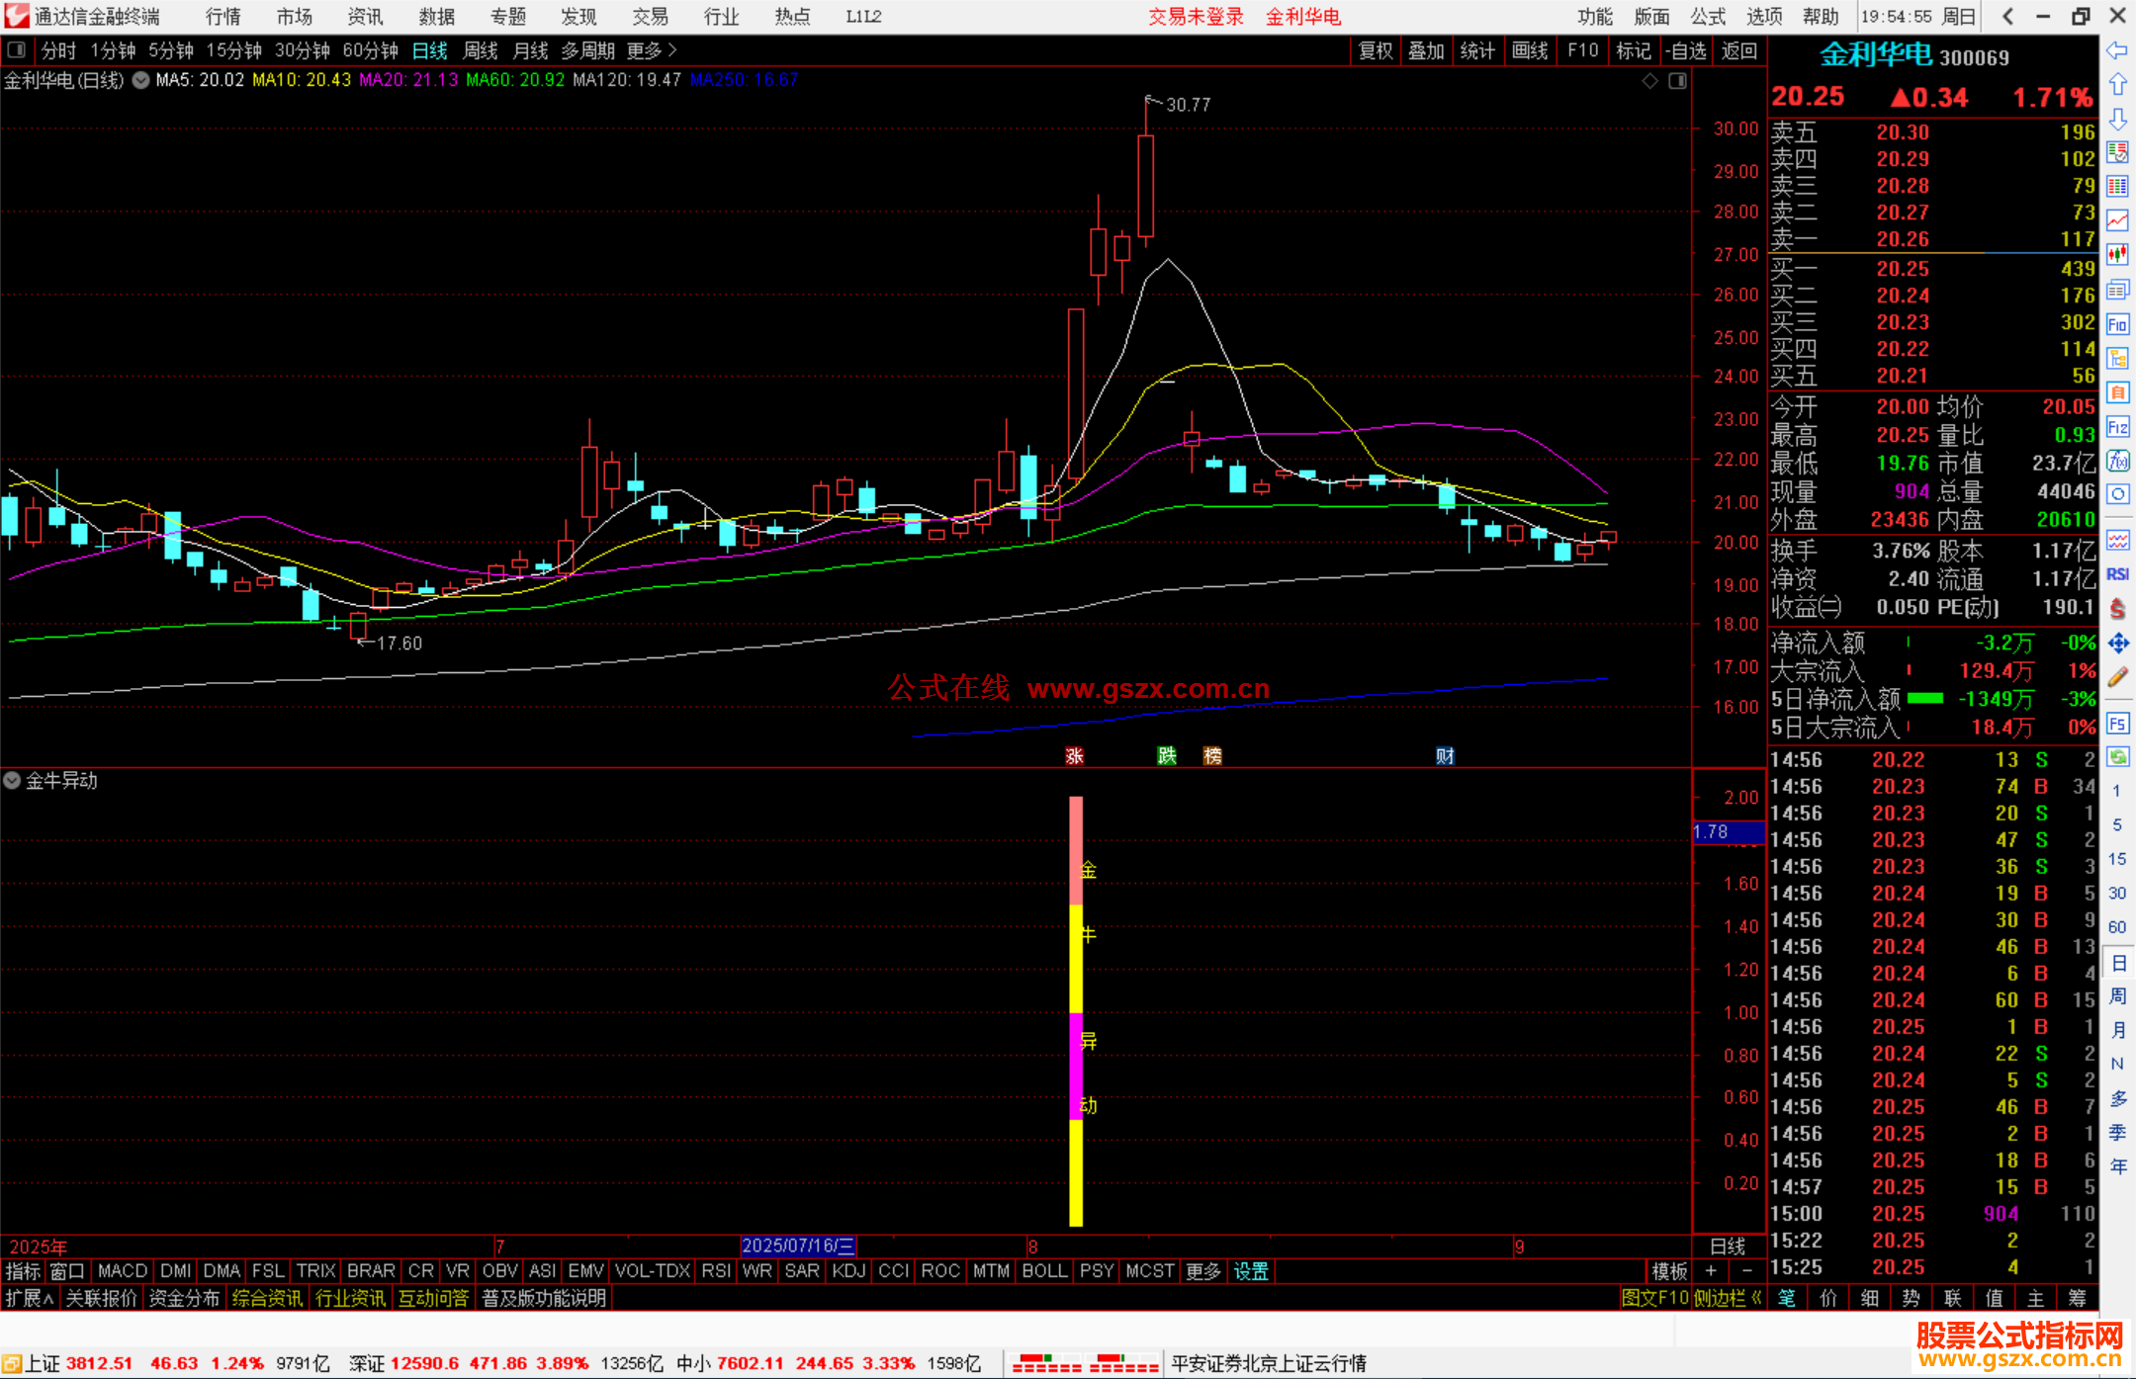Click the blue left-arrow back icon in sidebar
The height and width of the screenshot is (1379, 2136).
click(2117, 50)
